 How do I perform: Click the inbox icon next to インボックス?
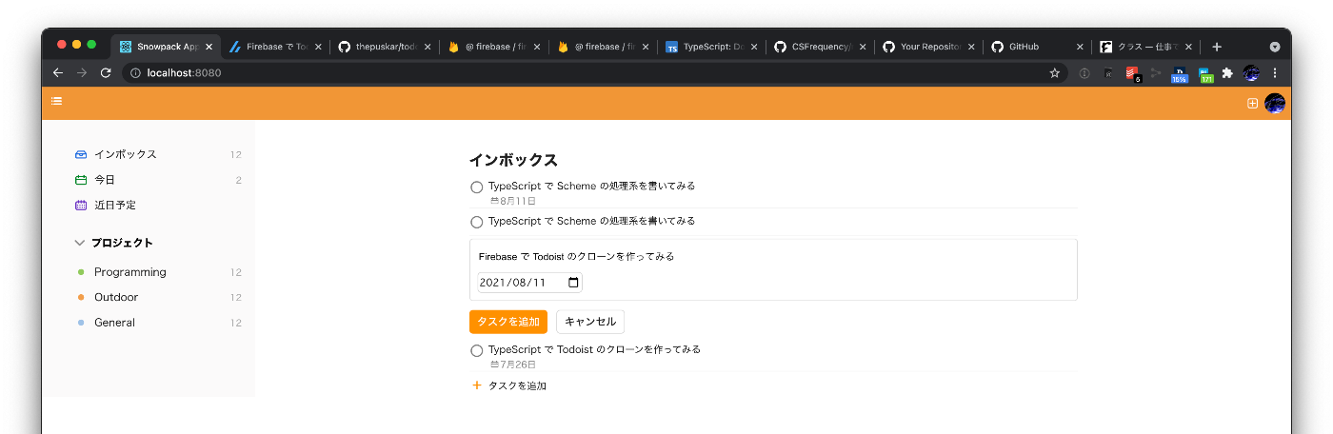[81, 154]
